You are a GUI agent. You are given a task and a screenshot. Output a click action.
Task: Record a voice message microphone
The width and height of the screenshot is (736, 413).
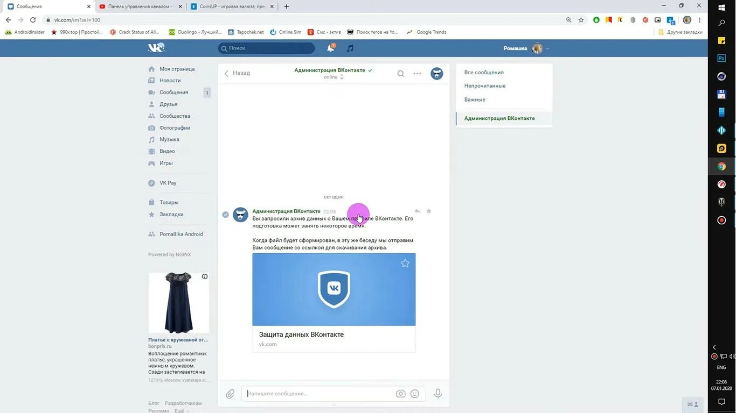[x=438, y=394]
